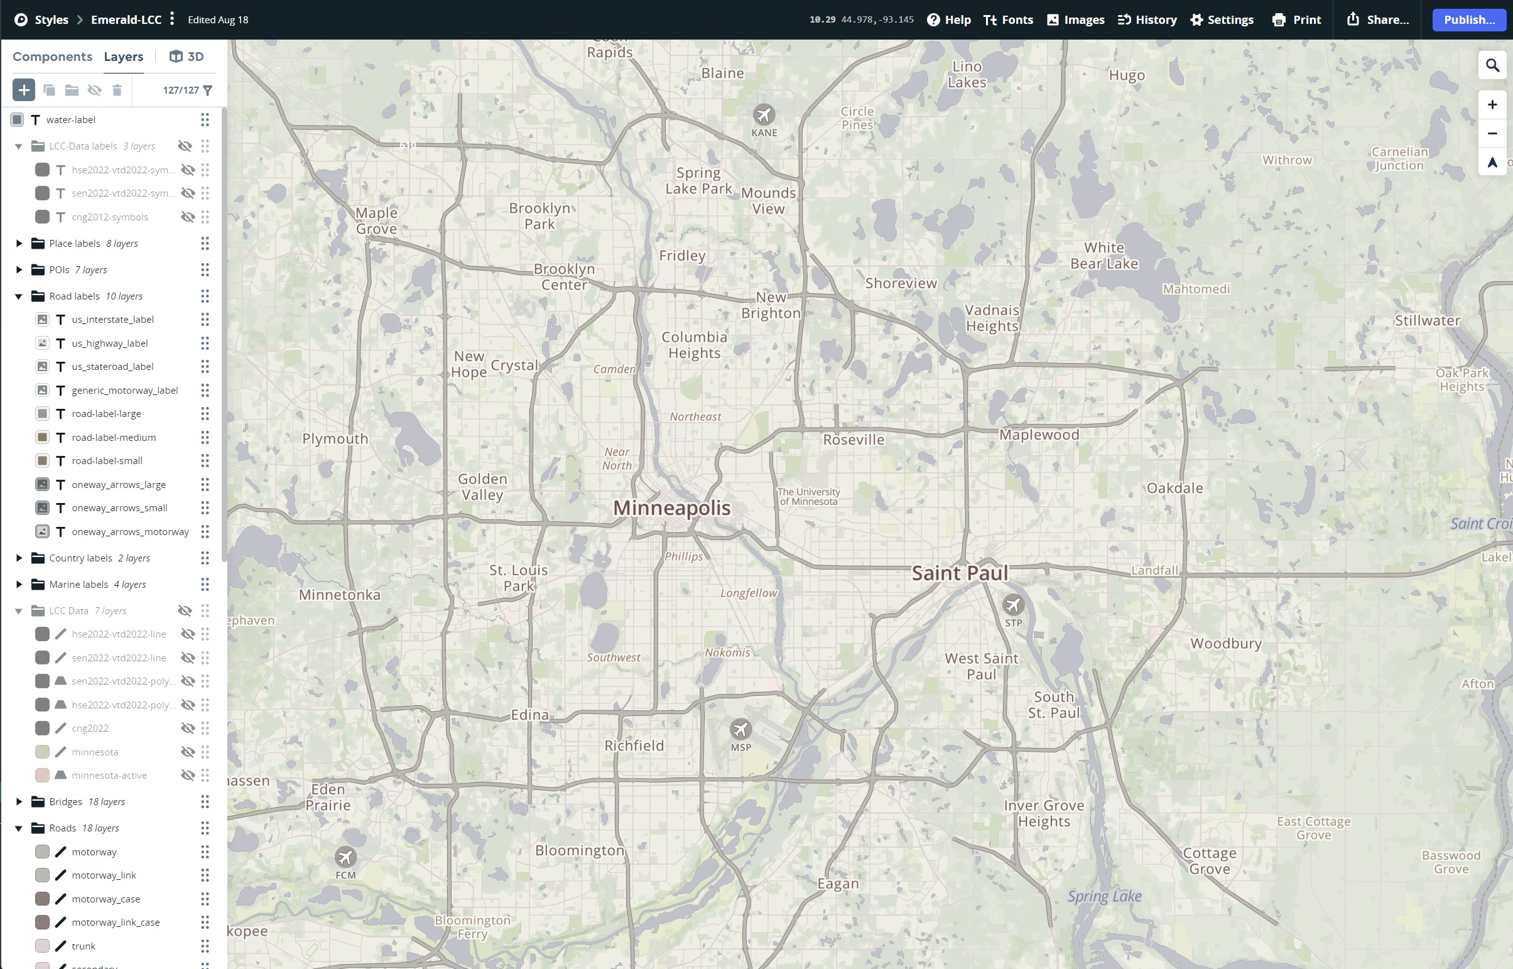The image size is (1513, 969).
Task: Add a new layer with the plus icon
Action: 23,90
